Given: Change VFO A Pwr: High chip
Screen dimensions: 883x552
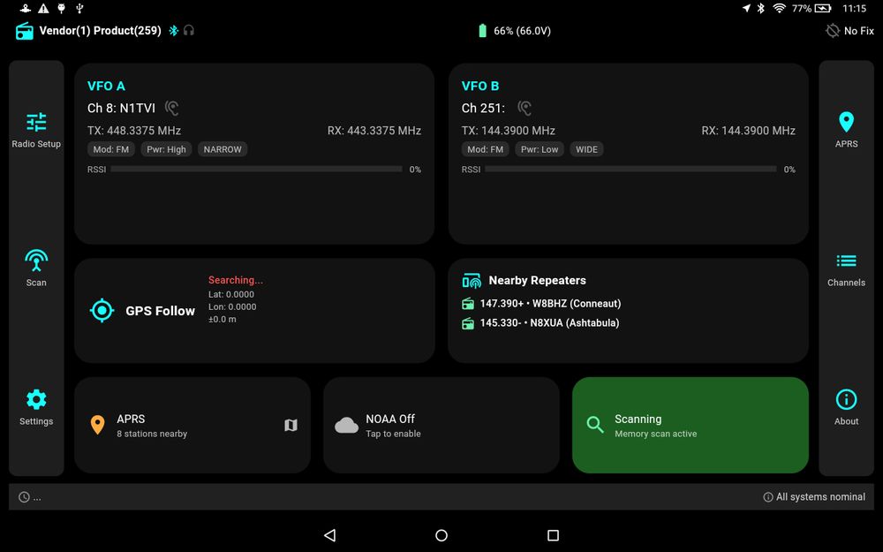Looking at the screenshot, I should 166,149.
